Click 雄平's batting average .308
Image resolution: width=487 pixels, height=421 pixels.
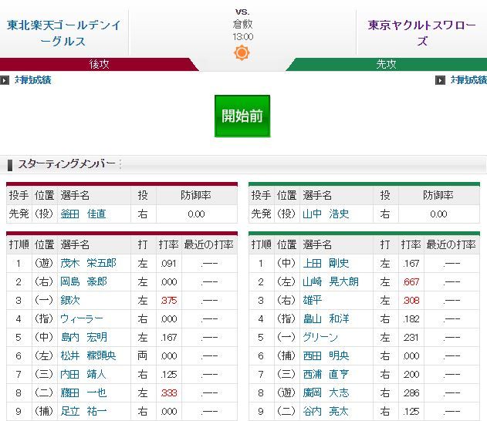tap(411, 300)
